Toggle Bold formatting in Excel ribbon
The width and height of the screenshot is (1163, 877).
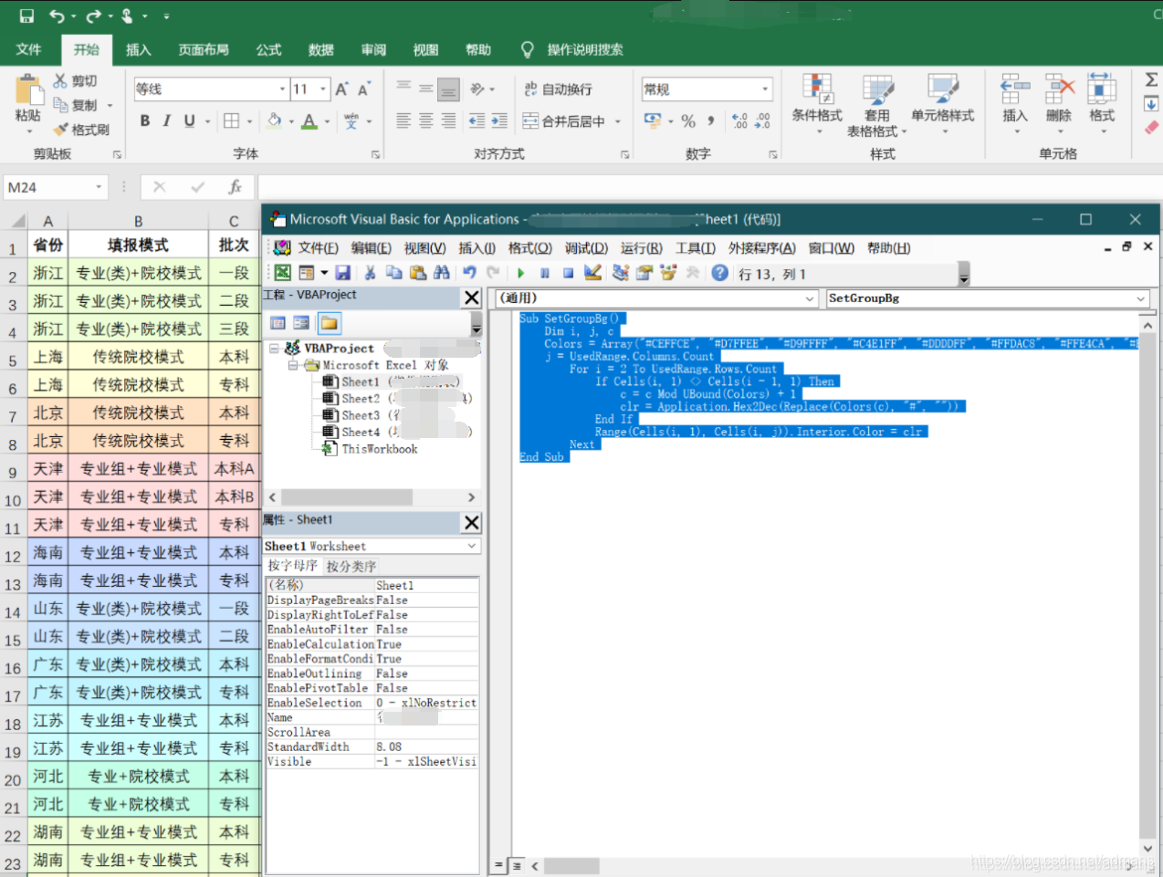click(144, 120)
